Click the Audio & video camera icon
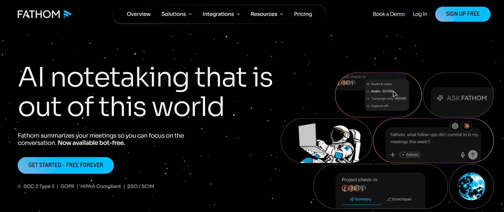 [368, 84]
